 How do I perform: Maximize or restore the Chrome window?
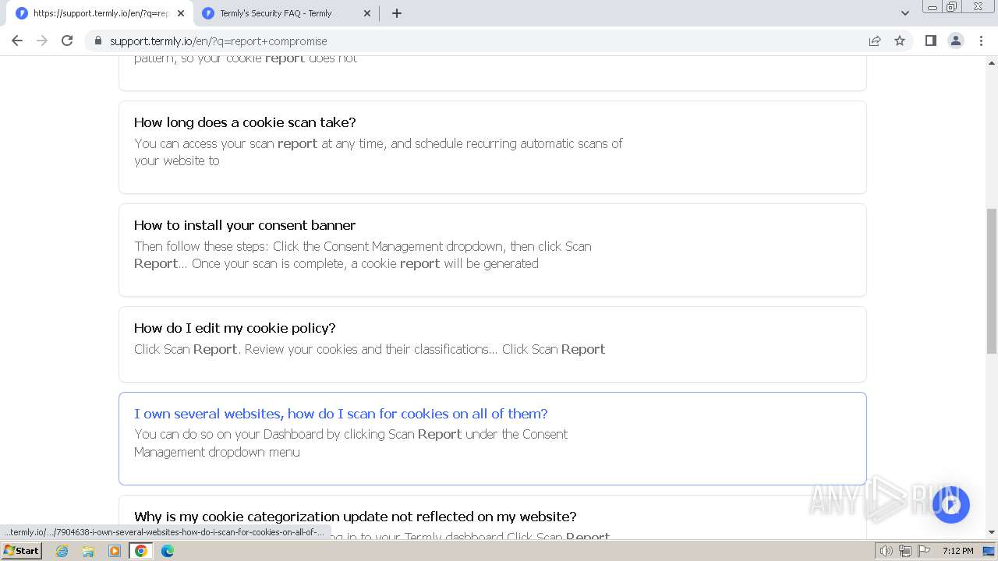pyautogui.click(x=952, y=7)
